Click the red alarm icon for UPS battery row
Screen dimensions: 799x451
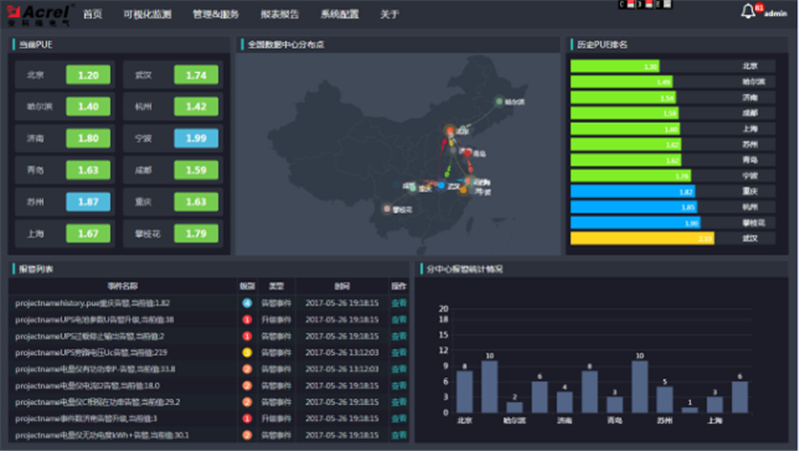(246, 319)
